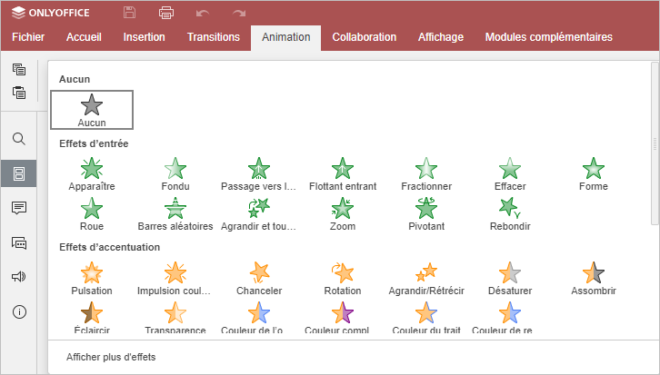Screen dimensions: 660x375
Task: Click the effects gallery vertical scrollbar
Action: point(655,143)
